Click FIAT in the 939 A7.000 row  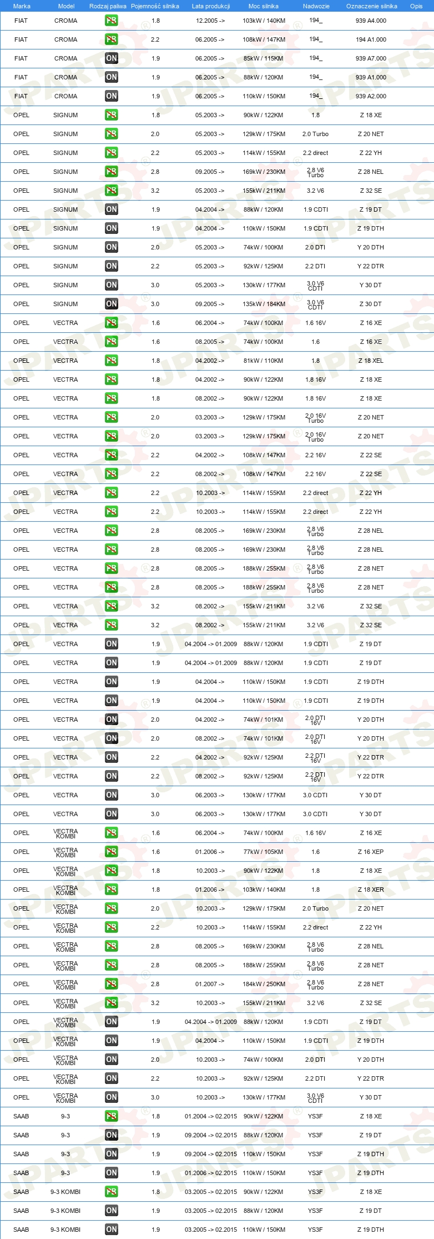point(21,58)
